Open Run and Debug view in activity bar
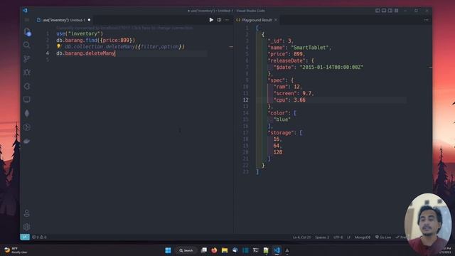The image size is (455, 256). coord(27,73)
